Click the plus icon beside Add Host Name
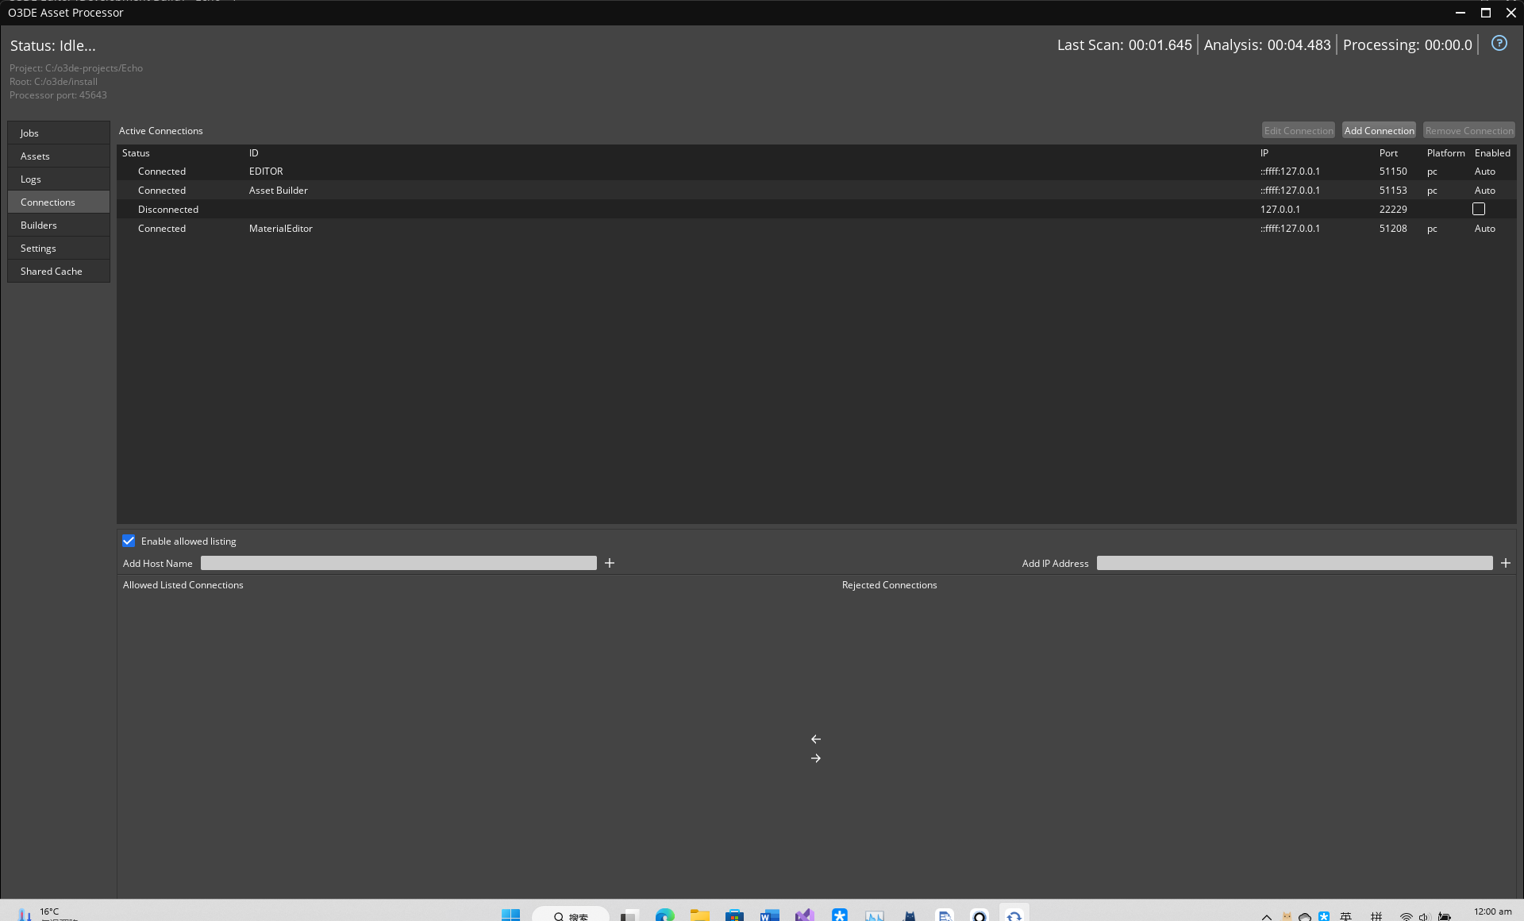The height and width of the screenshot is (921, 1524). (609, 562)
